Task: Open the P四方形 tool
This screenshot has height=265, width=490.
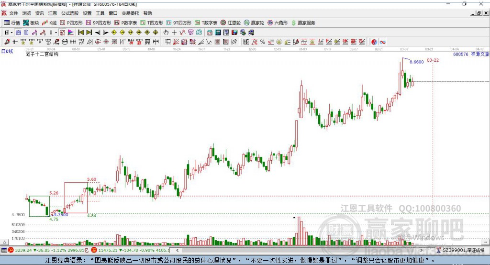Action: pos(71,23)
